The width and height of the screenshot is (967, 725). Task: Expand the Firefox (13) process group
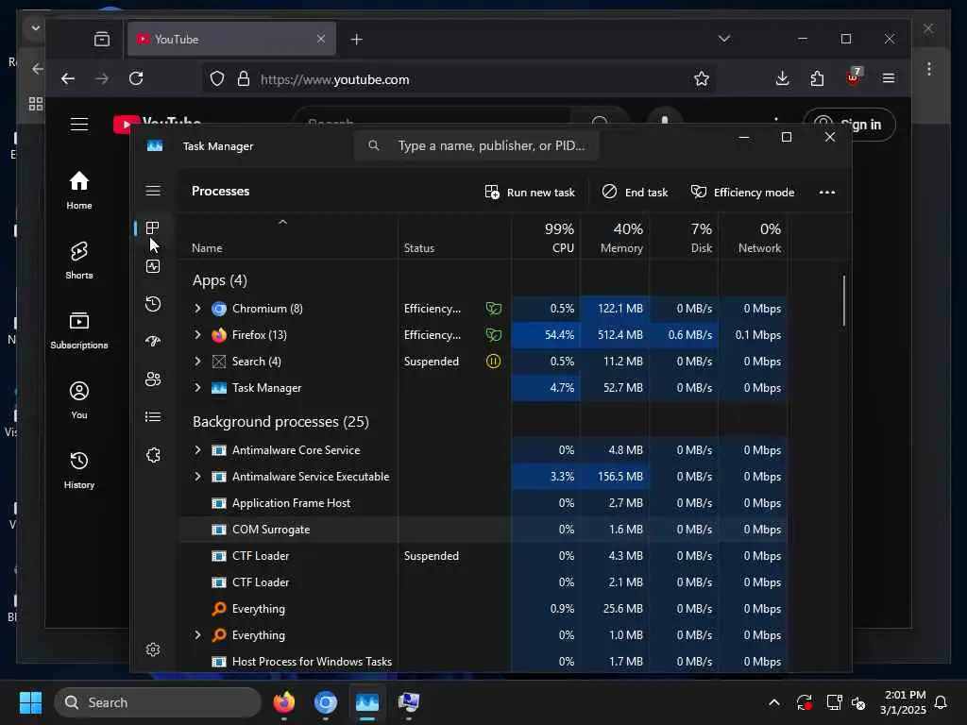(197, 335)
